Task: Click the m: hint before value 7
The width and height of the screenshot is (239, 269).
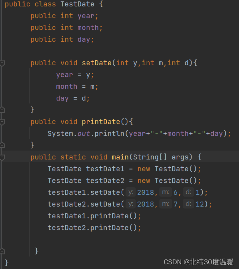Action: click(x=165, y=204)
